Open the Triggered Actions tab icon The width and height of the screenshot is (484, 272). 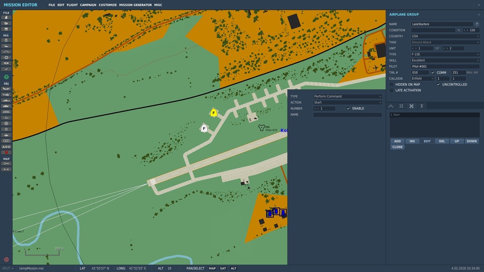[411, 106]
